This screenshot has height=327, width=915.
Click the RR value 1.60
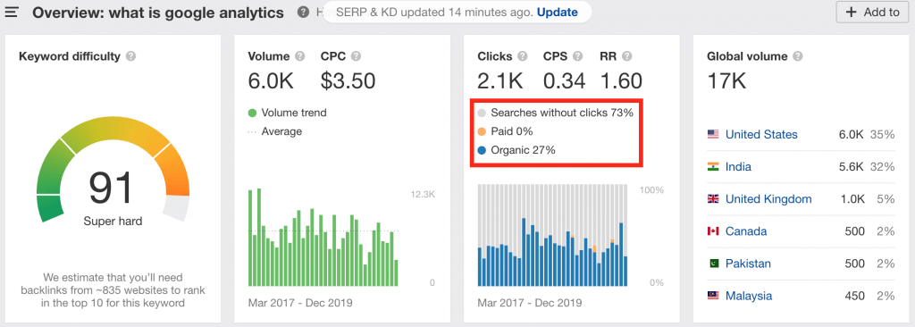click(x=621, y=81)
